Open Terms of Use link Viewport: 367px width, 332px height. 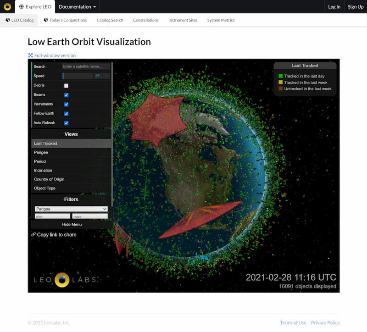293,323
